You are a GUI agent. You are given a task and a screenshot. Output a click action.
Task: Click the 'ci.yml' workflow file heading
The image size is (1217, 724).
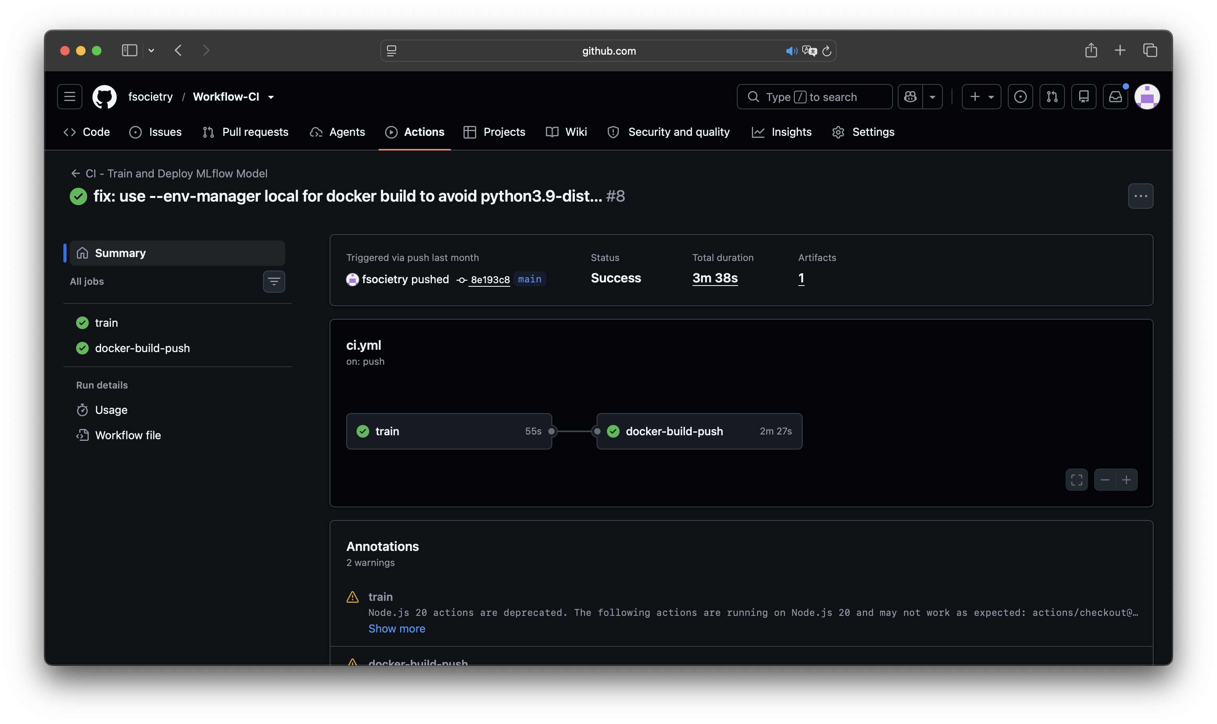coord(364,345)
